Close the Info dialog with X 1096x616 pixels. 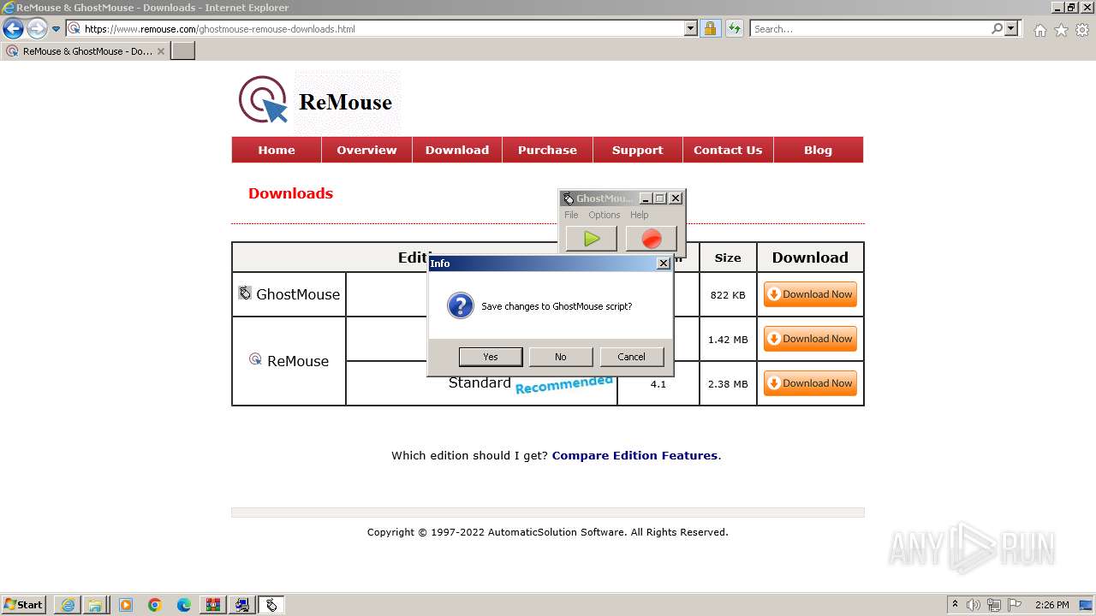(x=663, y=264)
